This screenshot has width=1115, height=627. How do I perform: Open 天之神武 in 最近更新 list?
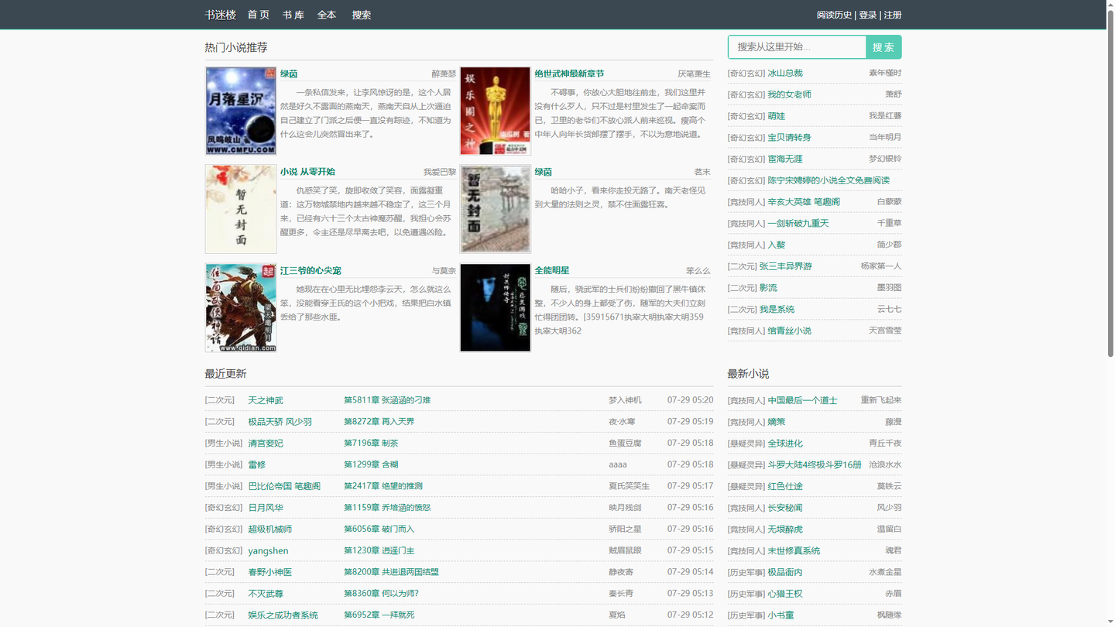pos(266,400)
